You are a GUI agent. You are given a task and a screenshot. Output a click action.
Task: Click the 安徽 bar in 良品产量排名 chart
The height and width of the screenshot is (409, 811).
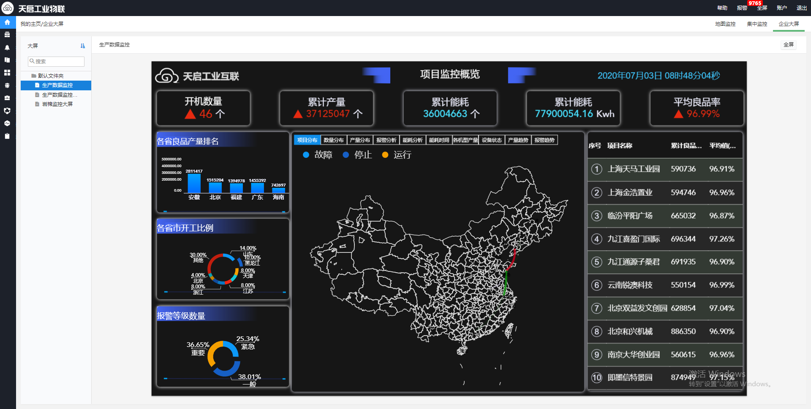point(194,183)
